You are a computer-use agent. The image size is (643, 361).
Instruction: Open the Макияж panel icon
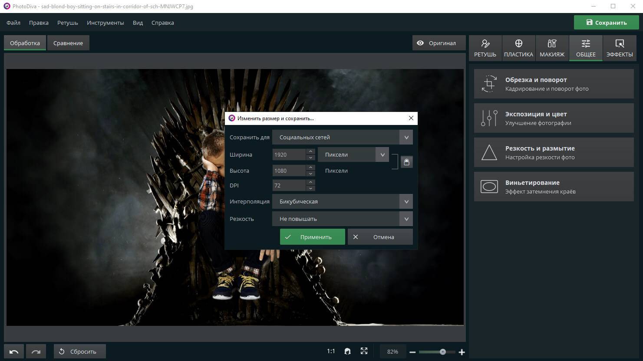tap(552, 44)
